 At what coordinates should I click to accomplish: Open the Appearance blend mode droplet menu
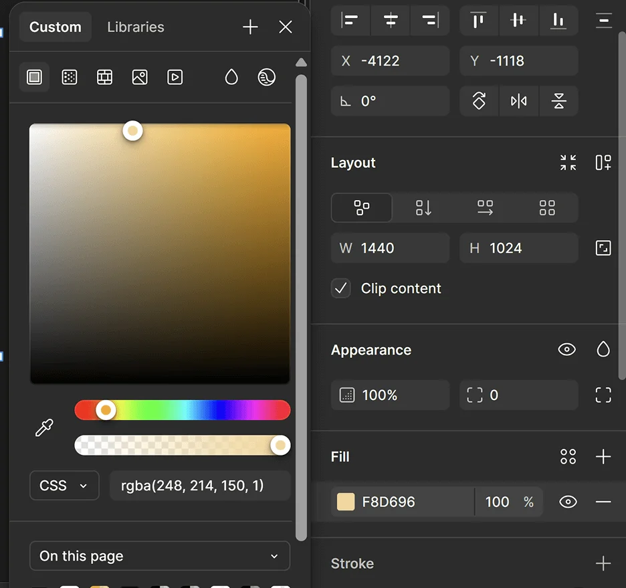603,350
